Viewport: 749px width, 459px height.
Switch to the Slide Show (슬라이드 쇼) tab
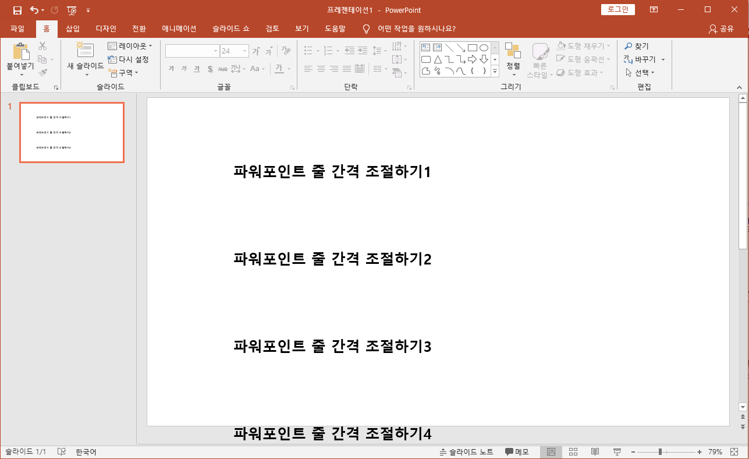231,29
